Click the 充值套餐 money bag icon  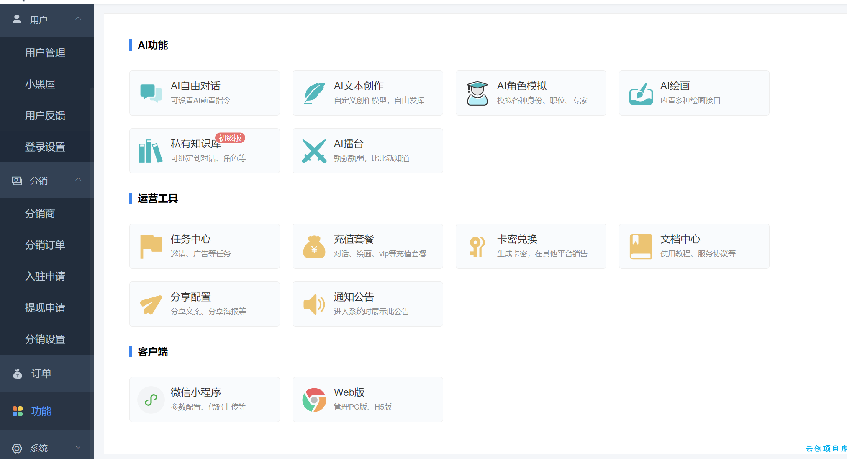[314, 247]
